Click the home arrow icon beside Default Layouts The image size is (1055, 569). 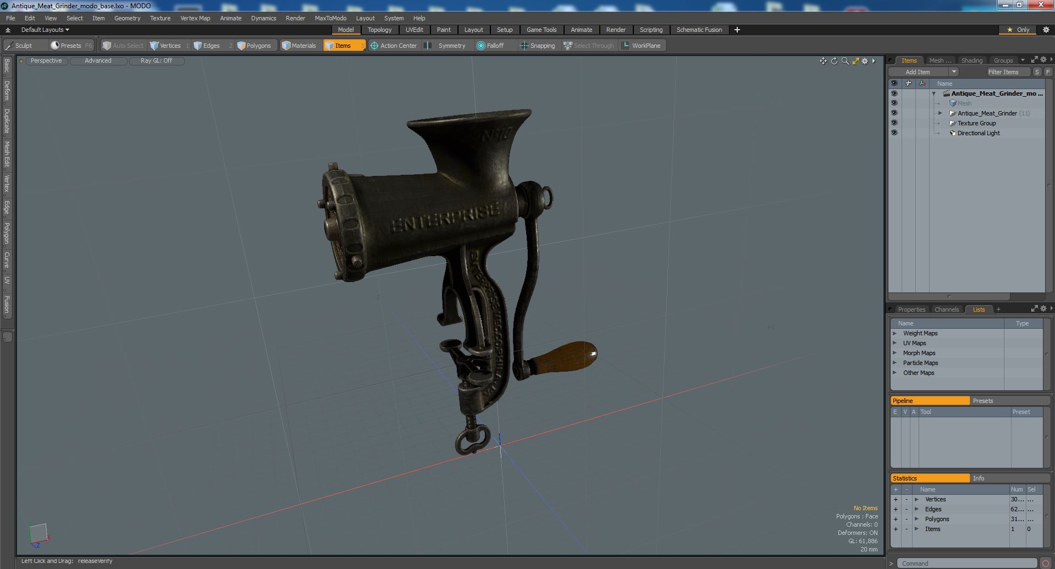8,30
